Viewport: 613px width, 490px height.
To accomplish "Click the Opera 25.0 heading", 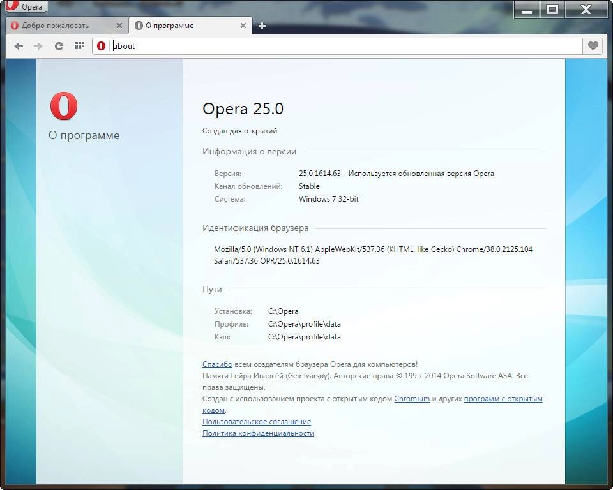I will coord(243,108).
